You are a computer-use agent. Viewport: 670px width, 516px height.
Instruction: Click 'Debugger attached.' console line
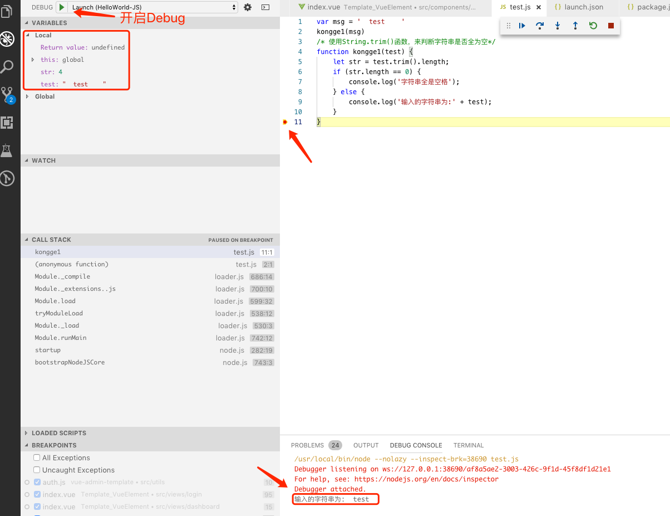(x=330, y=489)
